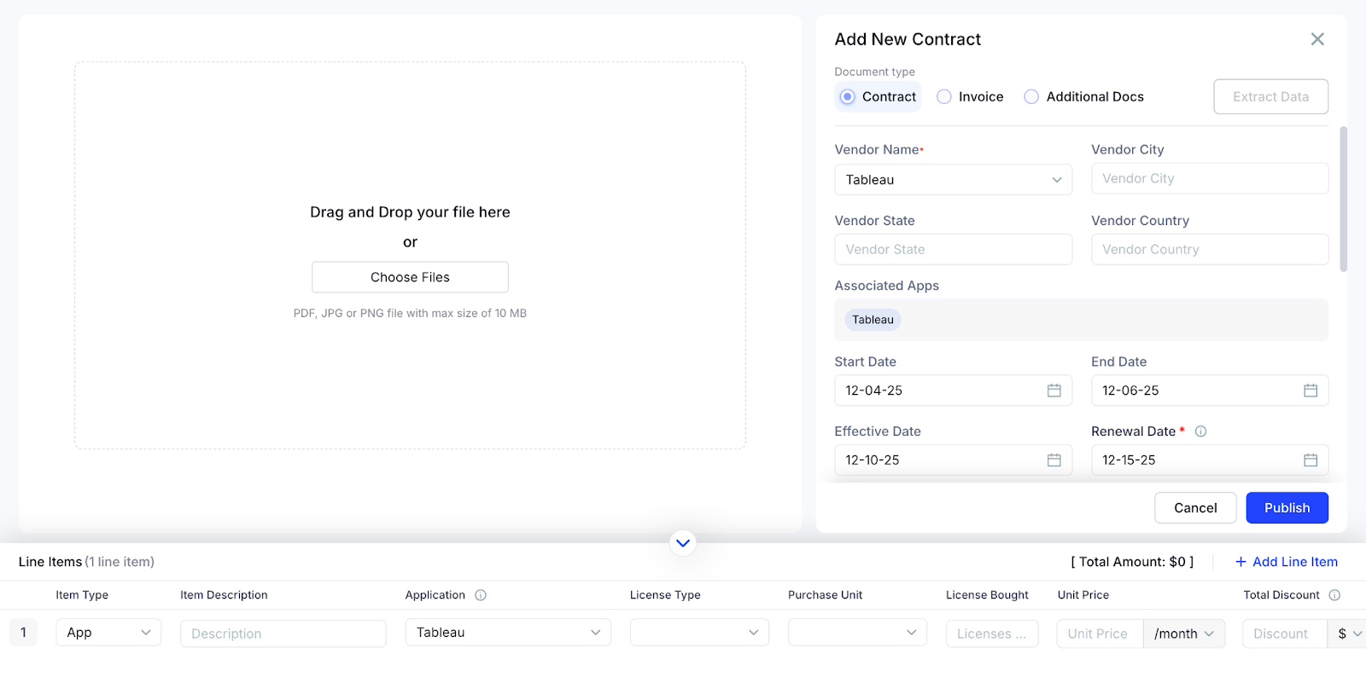Open the Vendor Name dropdown
1366x683 pixels.
coord(953,180)
